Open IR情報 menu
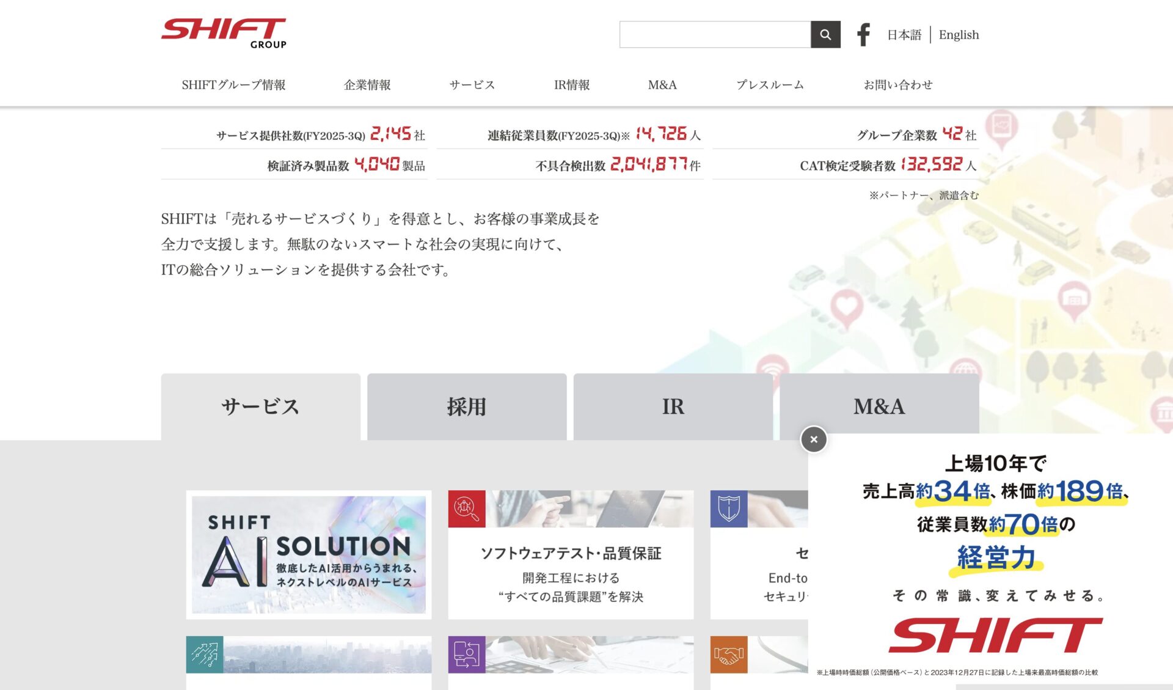1173x690 pixels. (572, 85)
